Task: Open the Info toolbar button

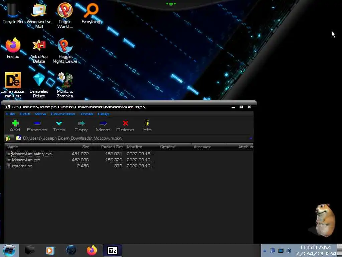Action: (x=147, y=126)
